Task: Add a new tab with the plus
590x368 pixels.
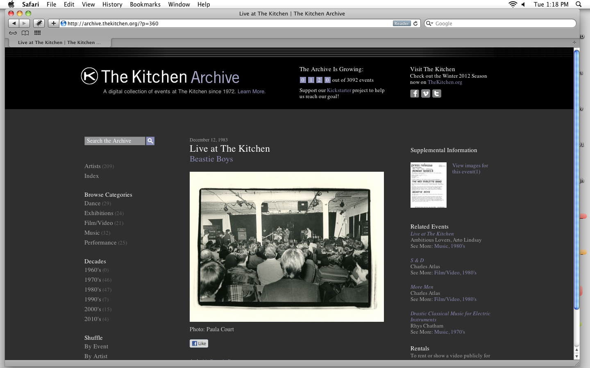Action: [574, 43]
